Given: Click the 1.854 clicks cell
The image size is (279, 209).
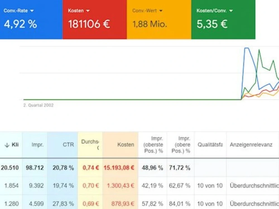Looking at the screenshot, I should pyautogui.click(x=11, y=186).
